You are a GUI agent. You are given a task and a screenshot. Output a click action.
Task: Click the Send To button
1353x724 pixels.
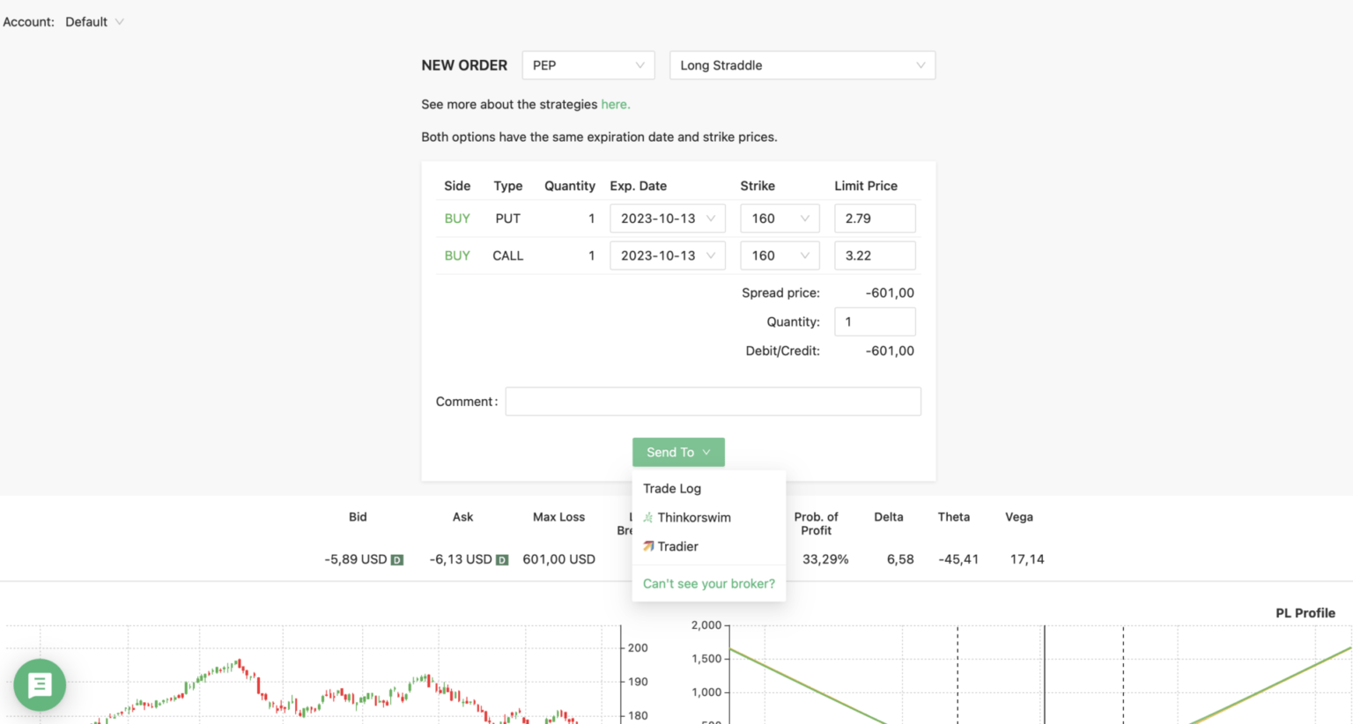(x=678, y=452)
